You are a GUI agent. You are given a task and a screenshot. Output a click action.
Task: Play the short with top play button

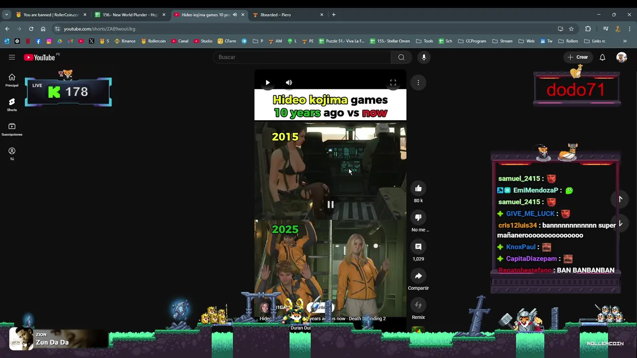(268, 83)
